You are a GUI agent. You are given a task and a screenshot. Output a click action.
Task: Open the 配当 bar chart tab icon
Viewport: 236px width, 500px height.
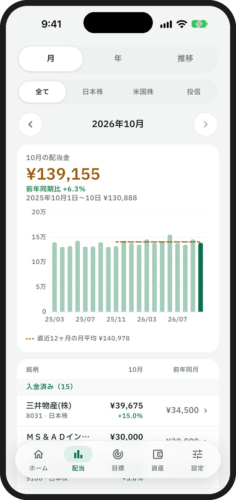tap(78, 454)
